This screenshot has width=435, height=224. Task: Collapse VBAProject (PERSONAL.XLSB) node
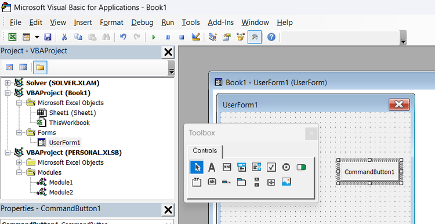click(8, 153)
